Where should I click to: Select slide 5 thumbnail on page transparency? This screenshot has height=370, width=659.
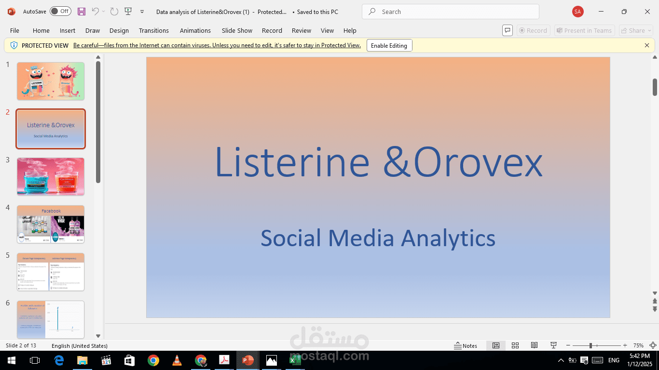tap(51, 272)
